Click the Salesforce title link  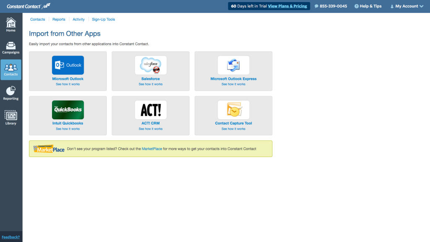point(151,79)
